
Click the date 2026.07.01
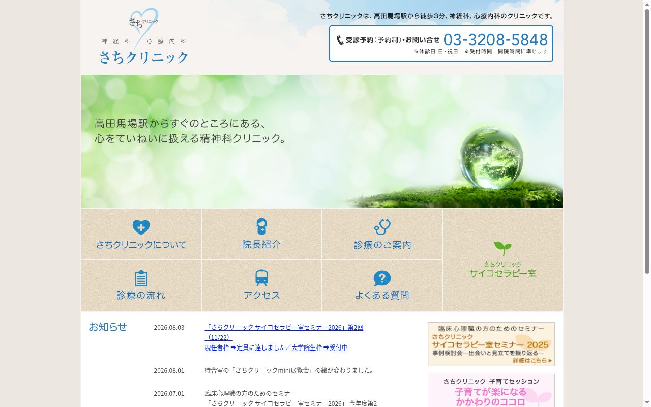pyautogui.click(x=169, y=393)
